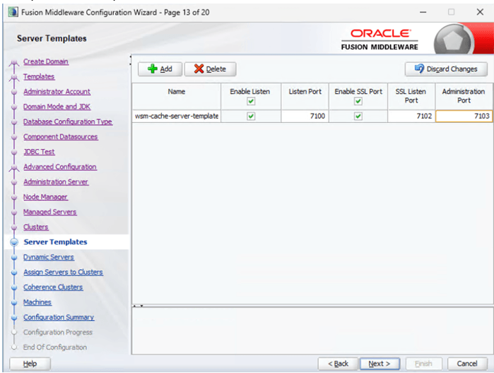
Task: Click the red X Delete icon
Action: (x=199, y=69)
